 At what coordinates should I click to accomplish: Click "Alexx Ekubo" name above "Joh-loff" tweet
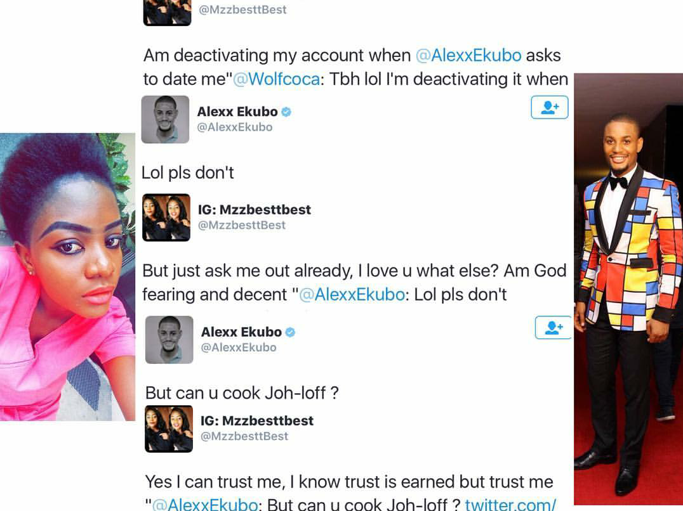click(x=241, y=332)
